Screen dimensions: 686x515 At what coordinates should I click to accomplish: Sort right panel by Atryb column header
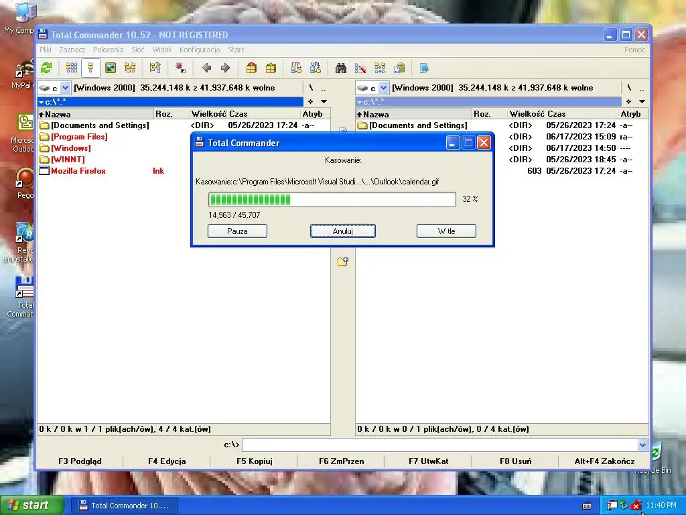tap(634, 114)
